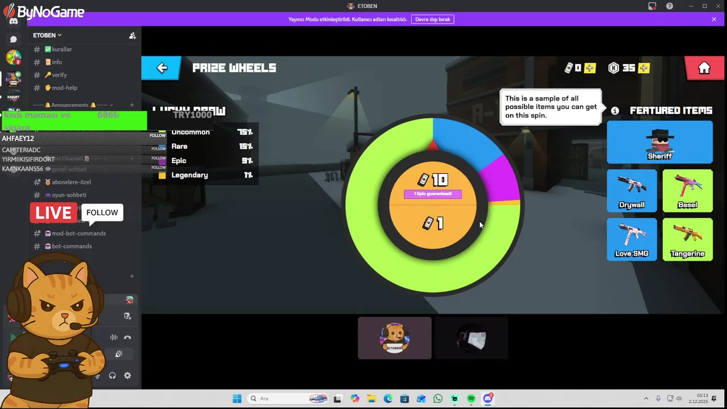Viewport: 727px width, 409px height.
Task: Select the Tangerine weapon card
Action: click(687, 240)
